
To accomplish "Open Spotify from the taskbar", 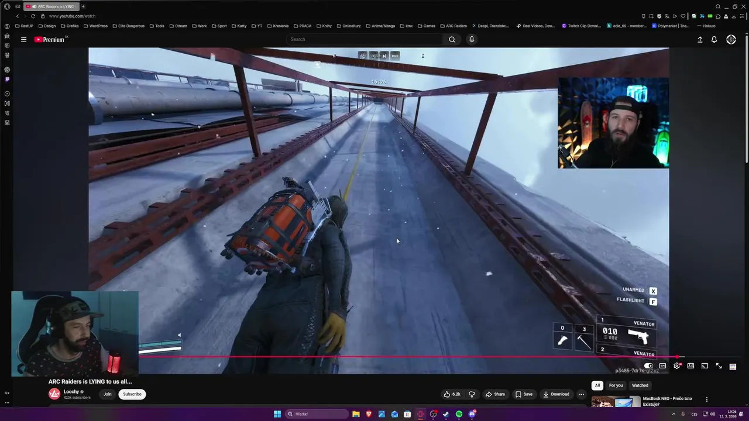I will [459, 414].
